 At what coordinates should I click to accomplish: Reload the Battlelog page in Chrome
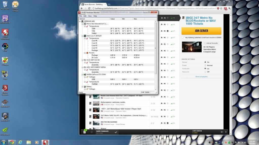click(x=89, y=8)
